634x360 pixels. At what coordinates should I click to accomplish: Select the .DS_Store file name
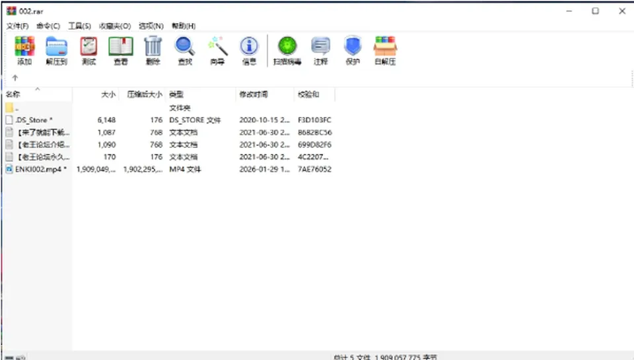(x=34, y=120)
